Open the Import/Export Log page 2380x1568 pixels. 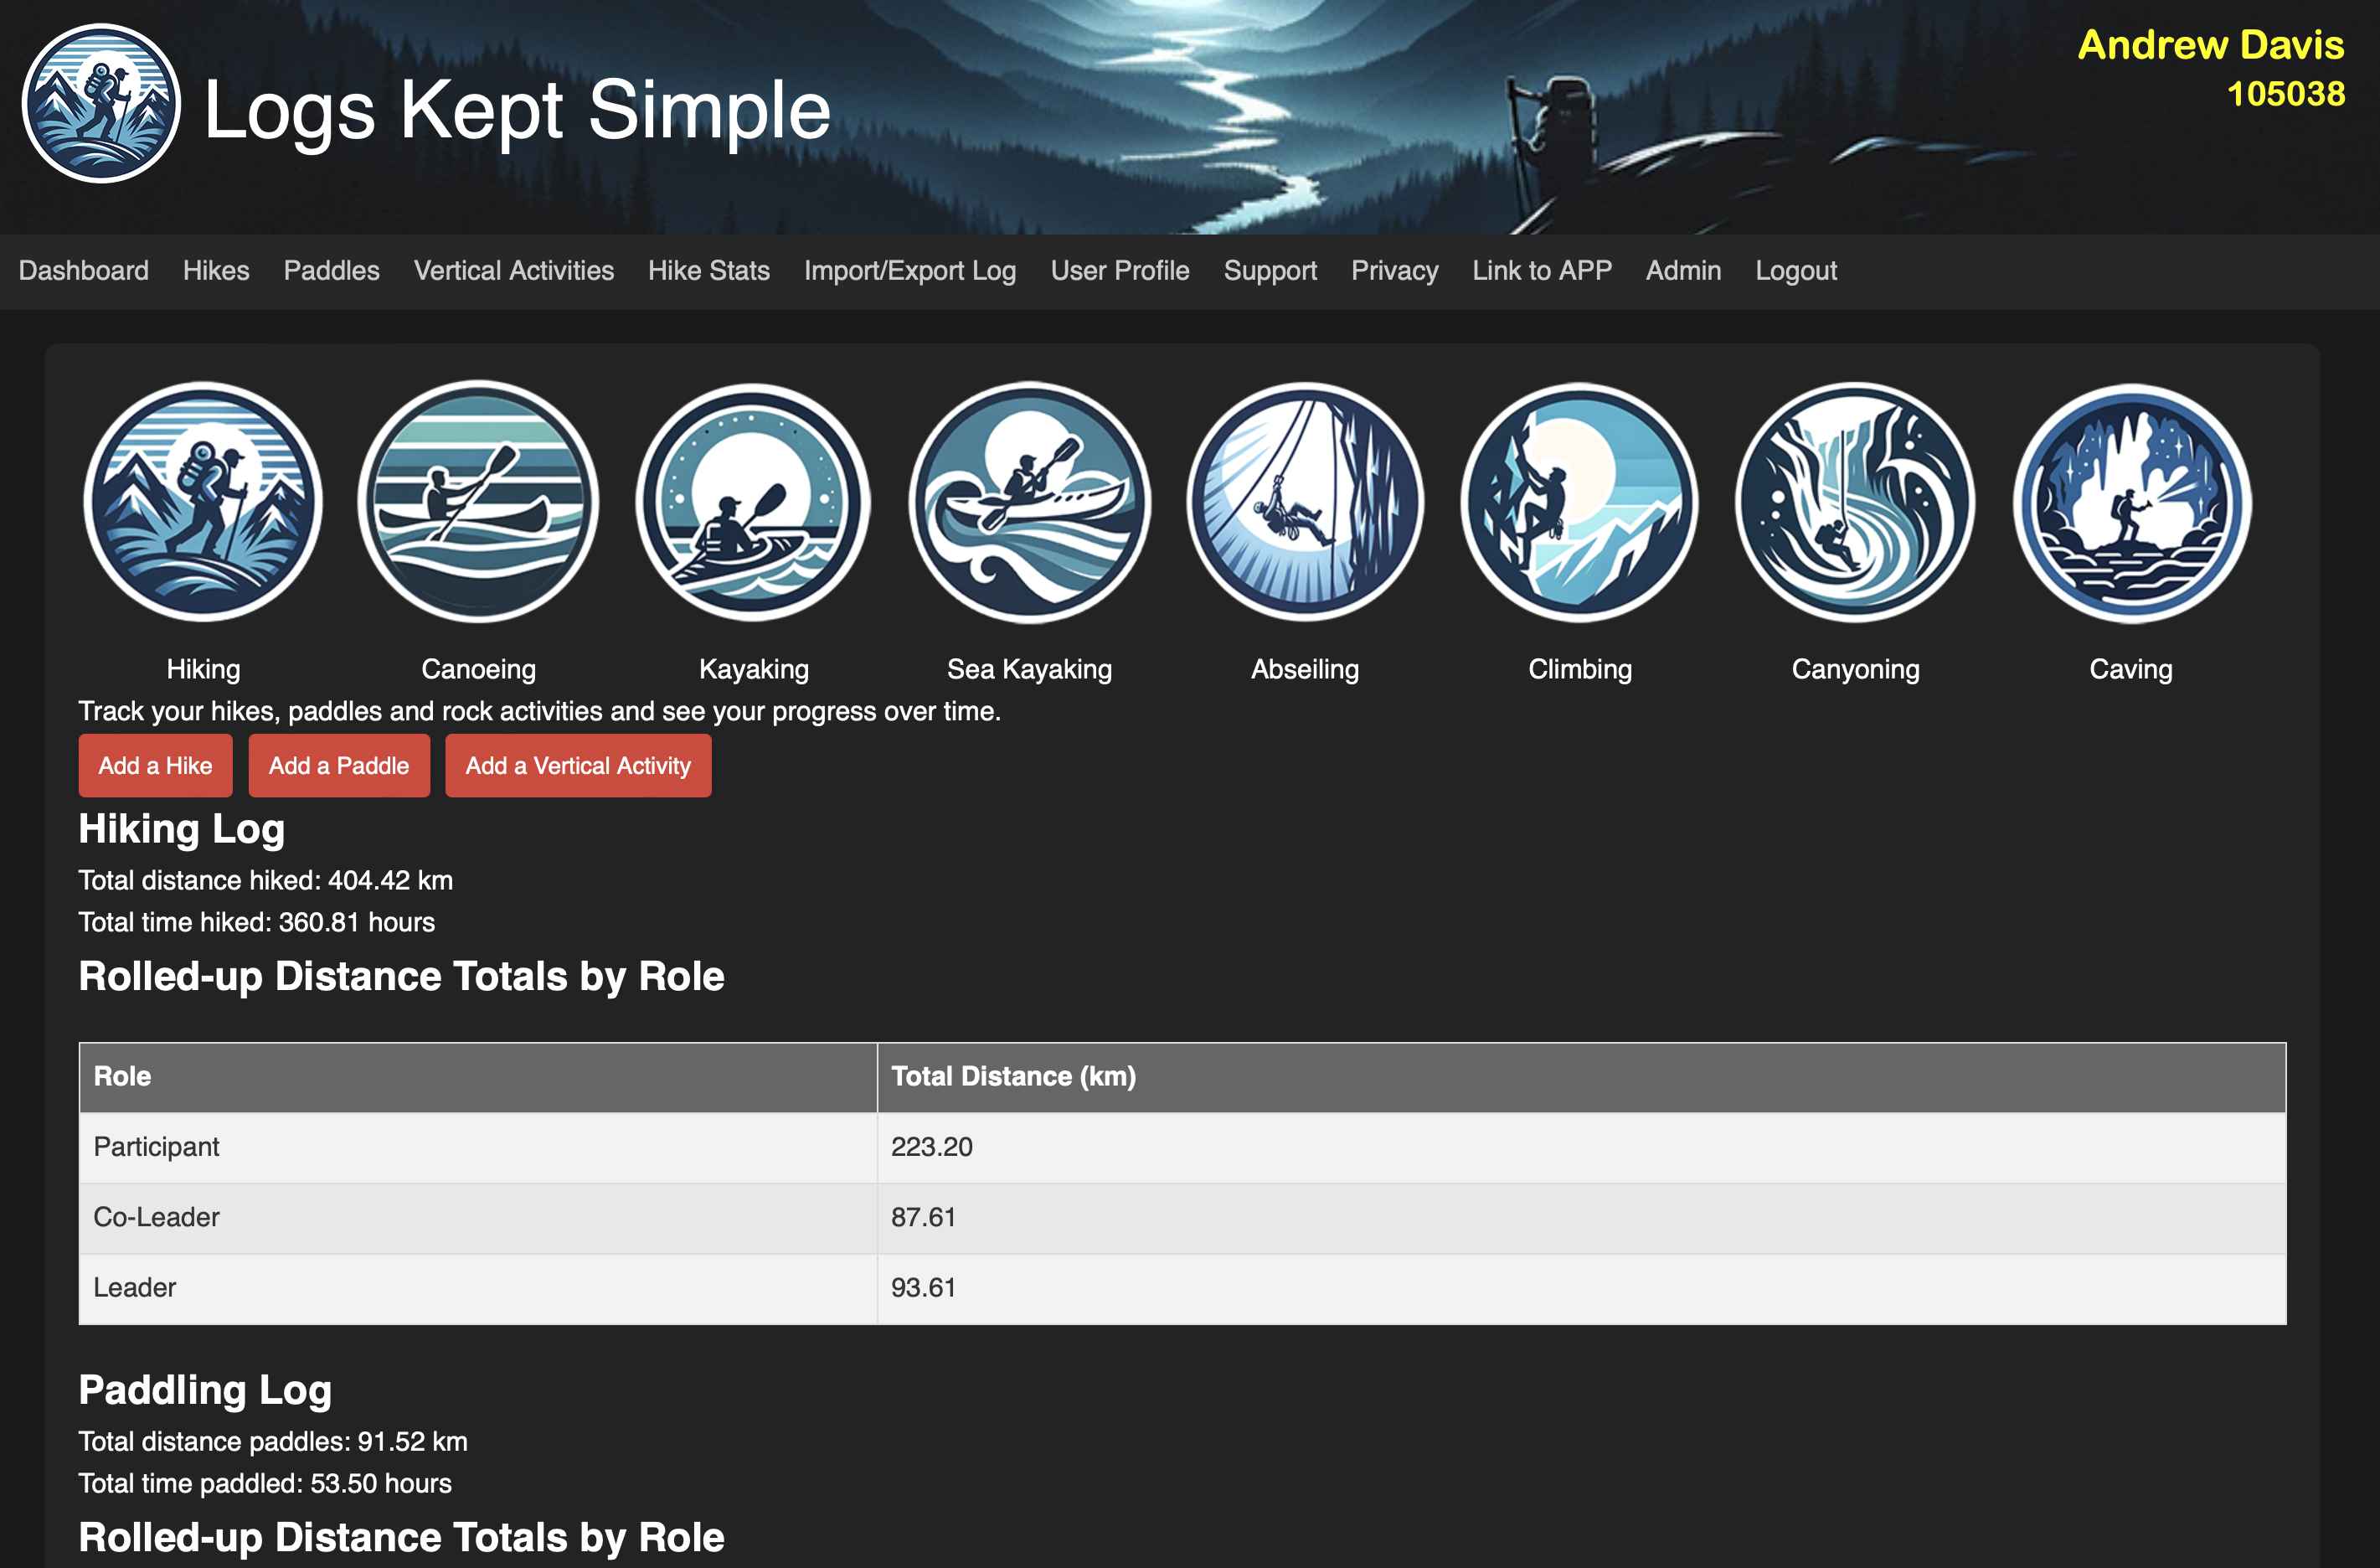tap(909, 271)
